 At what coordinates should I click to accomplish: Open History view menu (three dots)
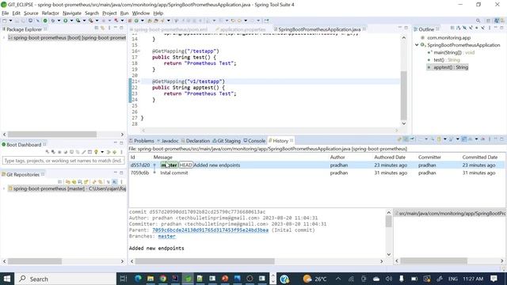[x=490, y=139]
